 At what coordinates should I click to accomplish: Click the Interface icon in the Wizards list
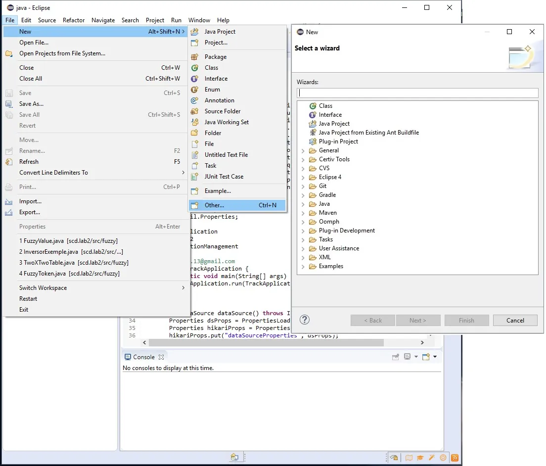(313, 115)
